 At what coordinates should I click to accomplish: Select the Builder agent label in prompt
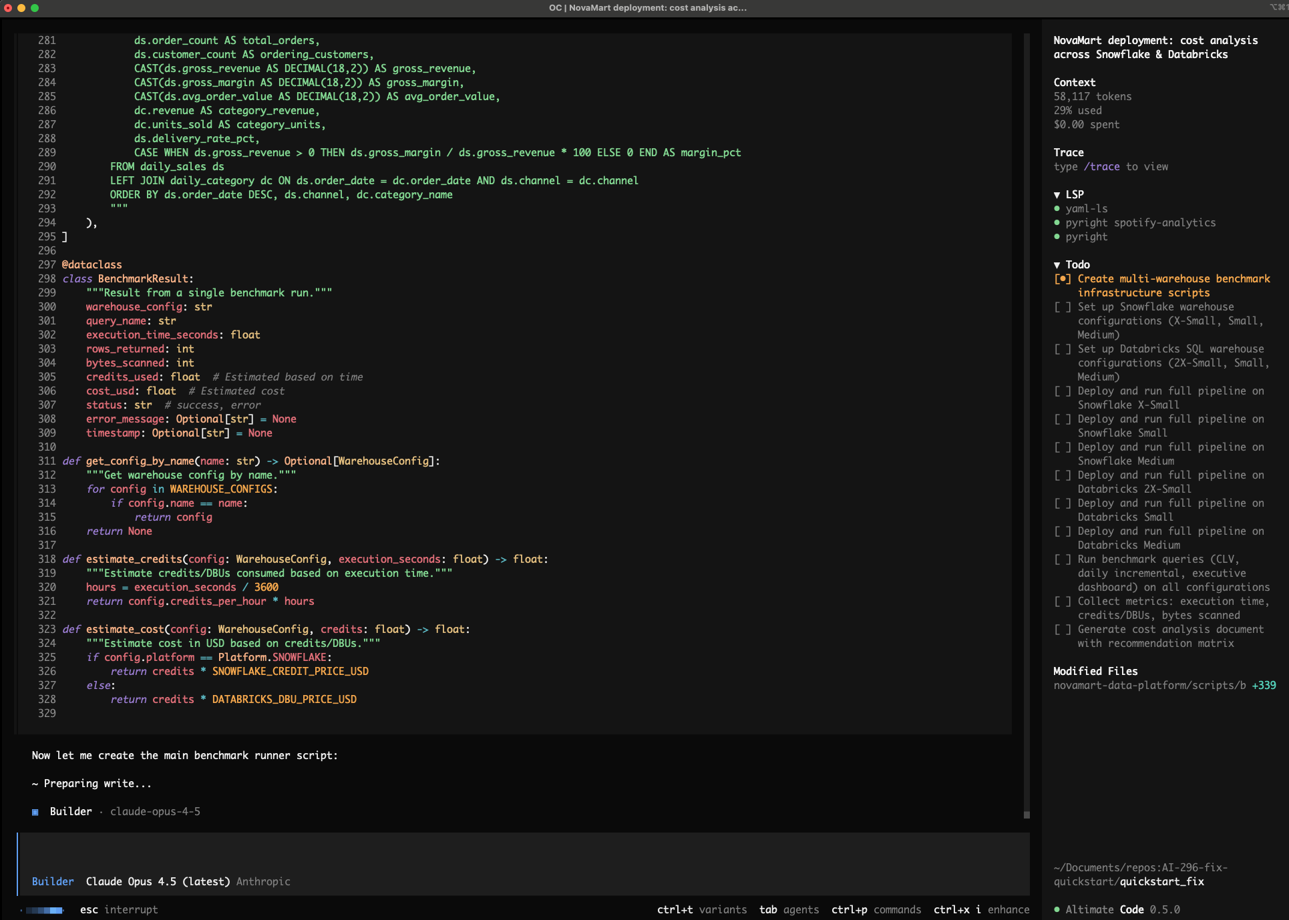point(53,881)
